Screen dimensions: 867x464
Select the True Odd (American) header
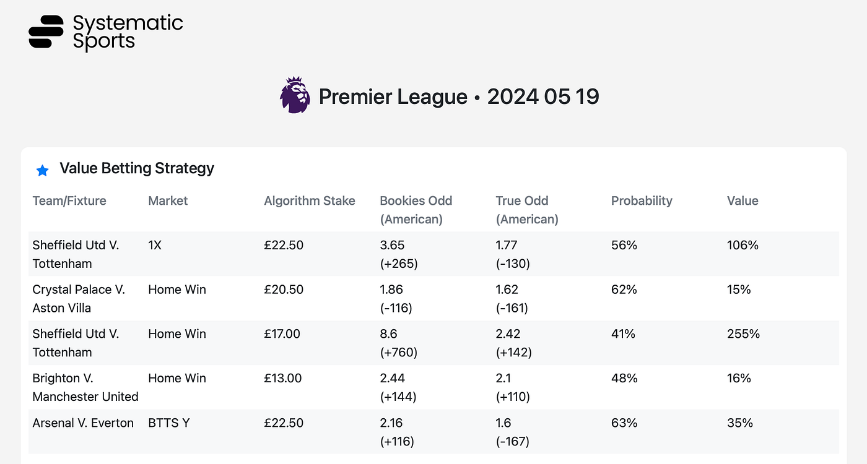coord(527,210)
